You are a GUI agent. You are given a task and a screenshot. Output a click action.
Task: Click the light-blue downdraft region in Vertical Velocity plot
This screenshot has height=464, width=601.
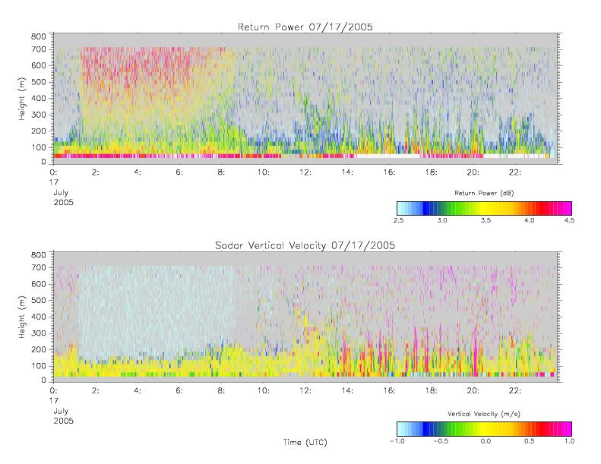pos(157,307)
